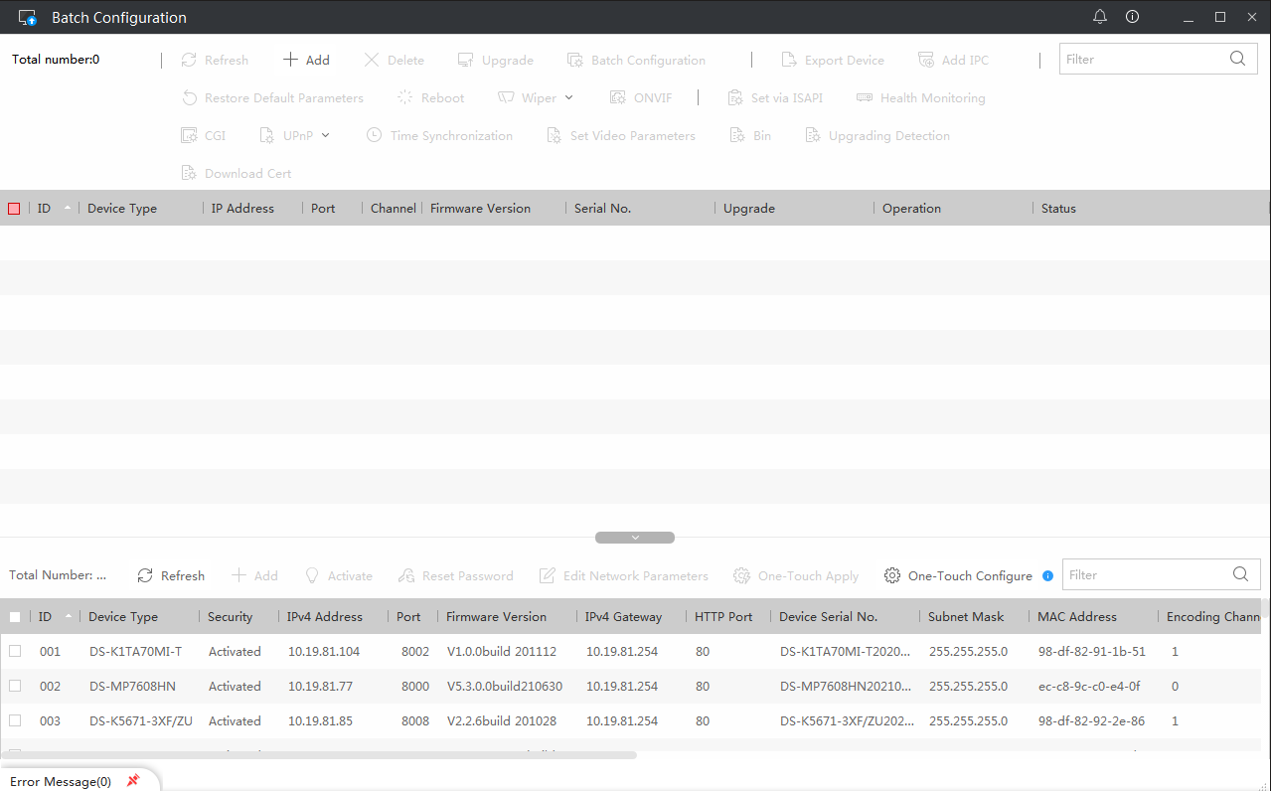Viewport: 1271px width, 791px height.
Task: Sort by the Device Type column in lower table
Action: pyautogui.click(x=123, y=617)
